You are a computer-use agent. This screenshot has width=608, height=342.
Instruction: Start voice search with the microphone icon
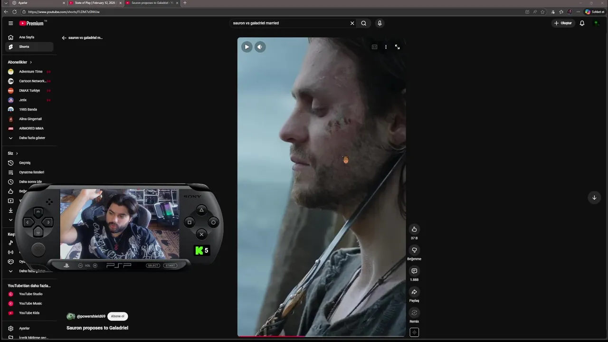point(379,23)
